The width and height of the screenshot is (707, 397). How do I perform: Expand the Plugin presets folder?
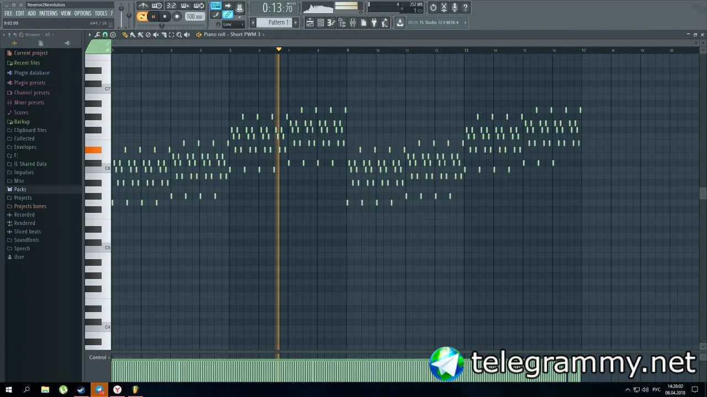pos(30,83)
